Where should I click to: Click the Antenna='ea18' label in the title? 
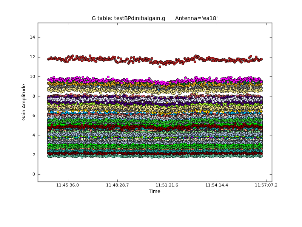196,18
